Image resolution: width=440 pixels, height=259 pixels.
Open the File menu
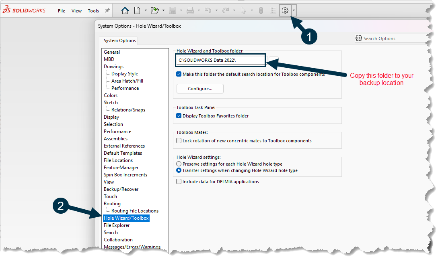(x=62, y=11)
